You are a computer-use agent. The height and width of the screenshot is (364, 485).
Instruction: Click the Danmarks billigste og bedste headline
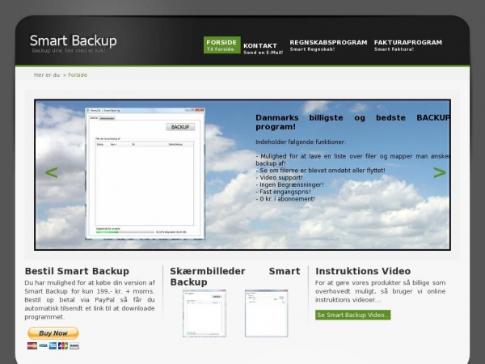coord(352,122)
